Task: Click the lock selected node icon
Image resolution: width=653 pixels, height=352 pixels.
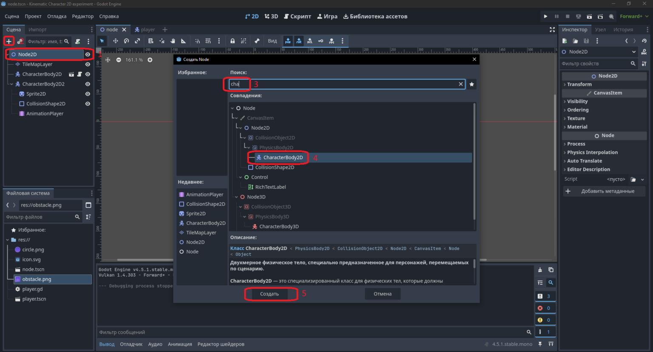Action: pos(233,41)
